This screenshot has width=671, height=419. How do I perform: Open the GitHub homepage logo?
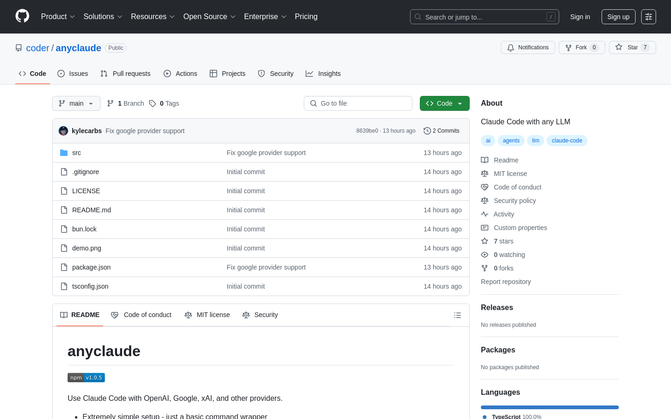22,16
